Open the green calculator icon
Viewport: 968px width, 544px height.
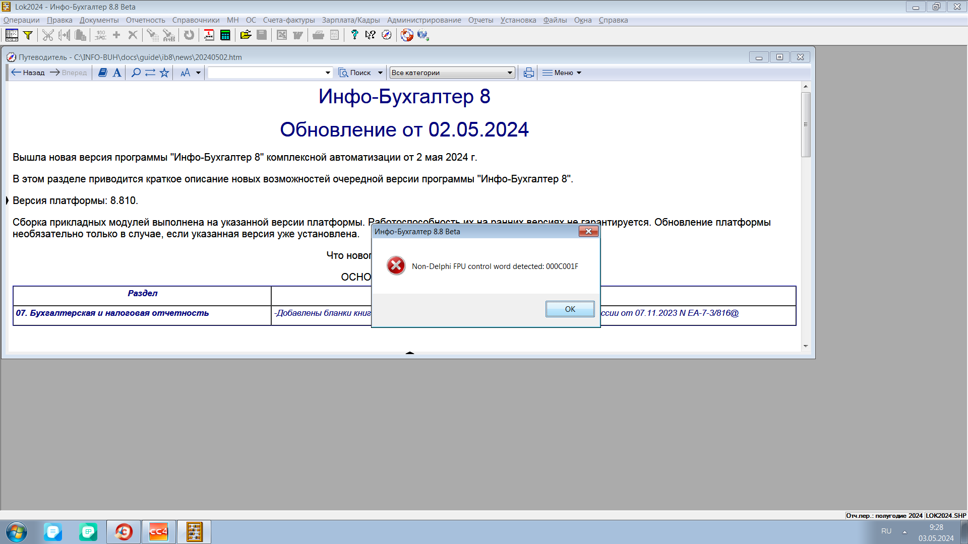click(x=225, y=35)
